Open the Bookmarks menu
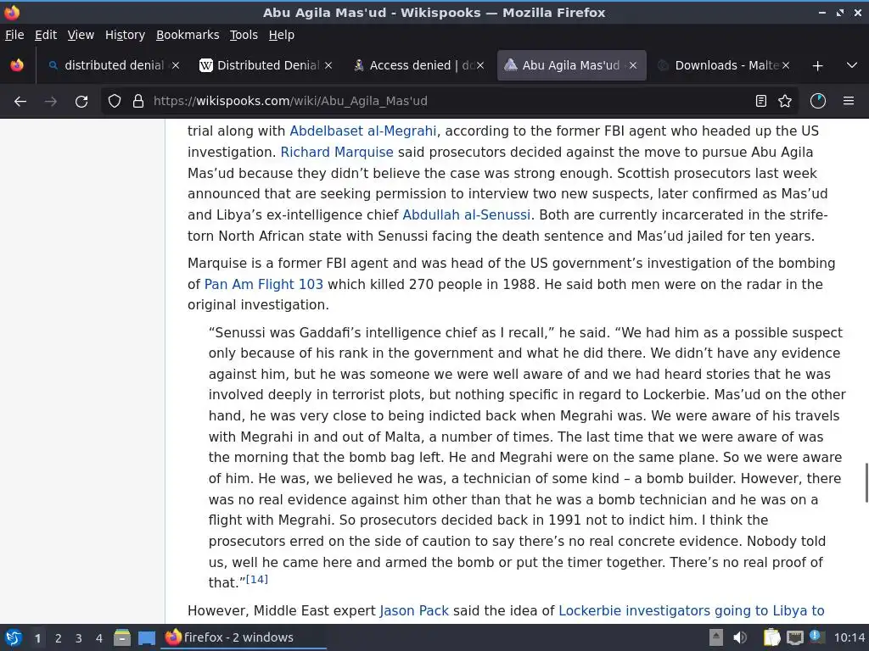 pos(188,35)
